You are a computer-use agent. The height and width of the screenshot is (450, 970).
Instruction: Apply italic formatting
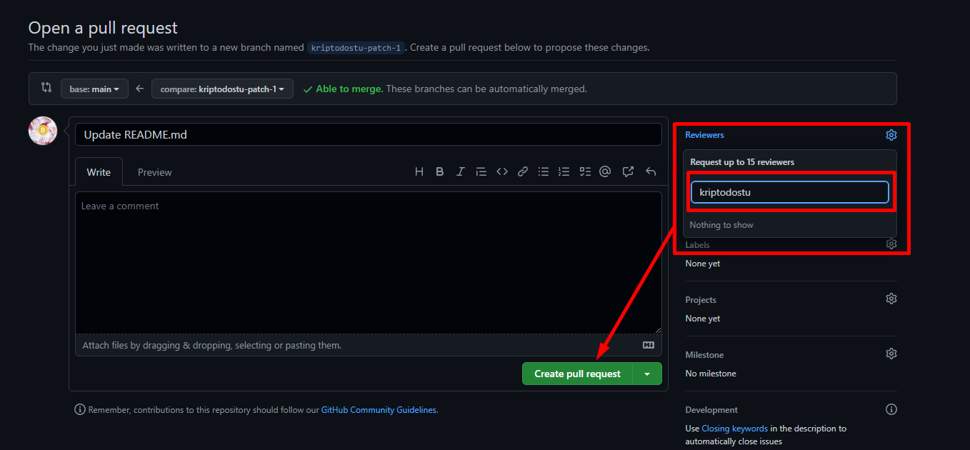(x=461, y=171)
